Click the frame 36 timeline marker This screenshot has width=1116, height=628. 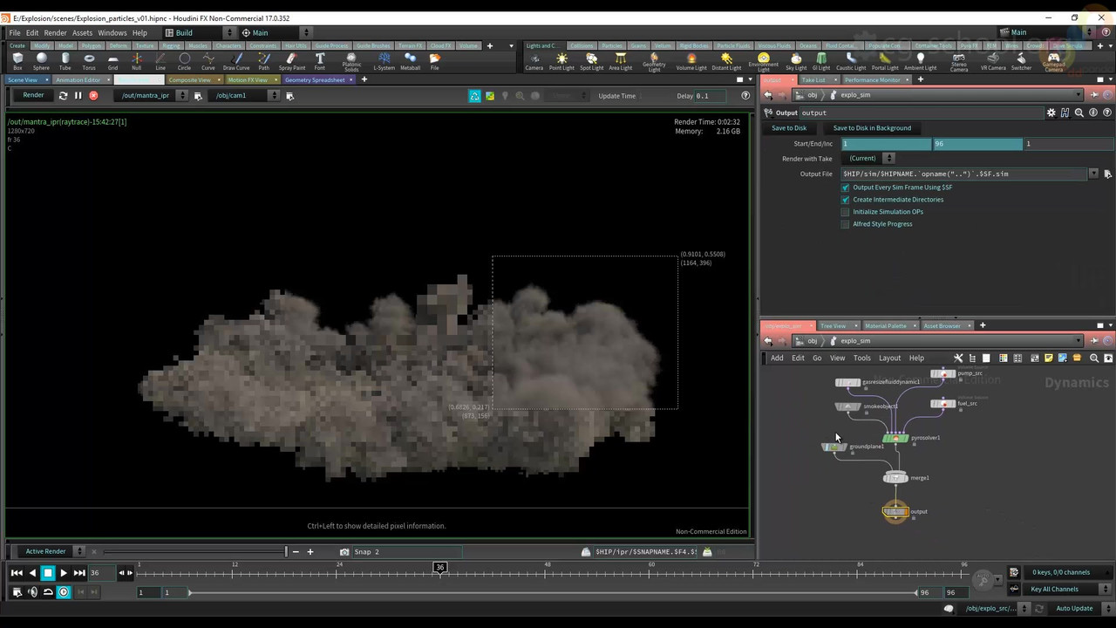click(440, 567)
